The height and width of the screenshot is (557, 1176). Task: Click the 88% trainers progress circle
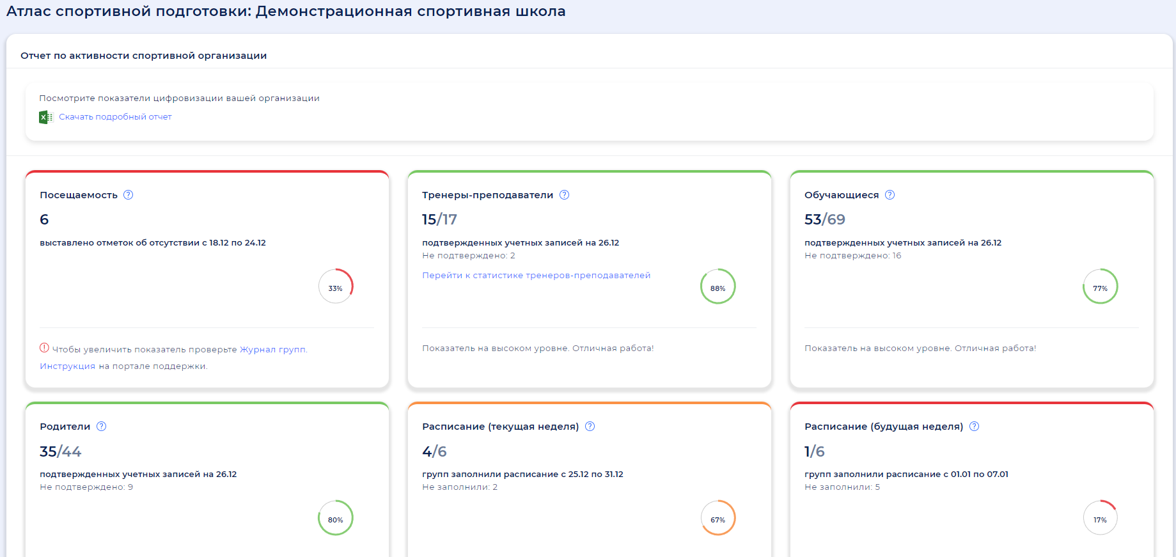coord(718,286)
